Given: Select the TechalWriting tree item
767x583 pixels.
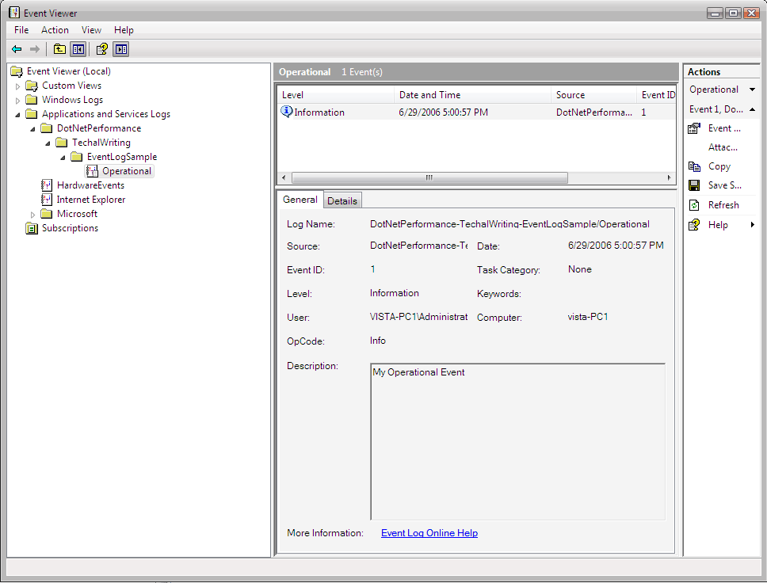Looking at the screenshot, I should click(101, 143).
